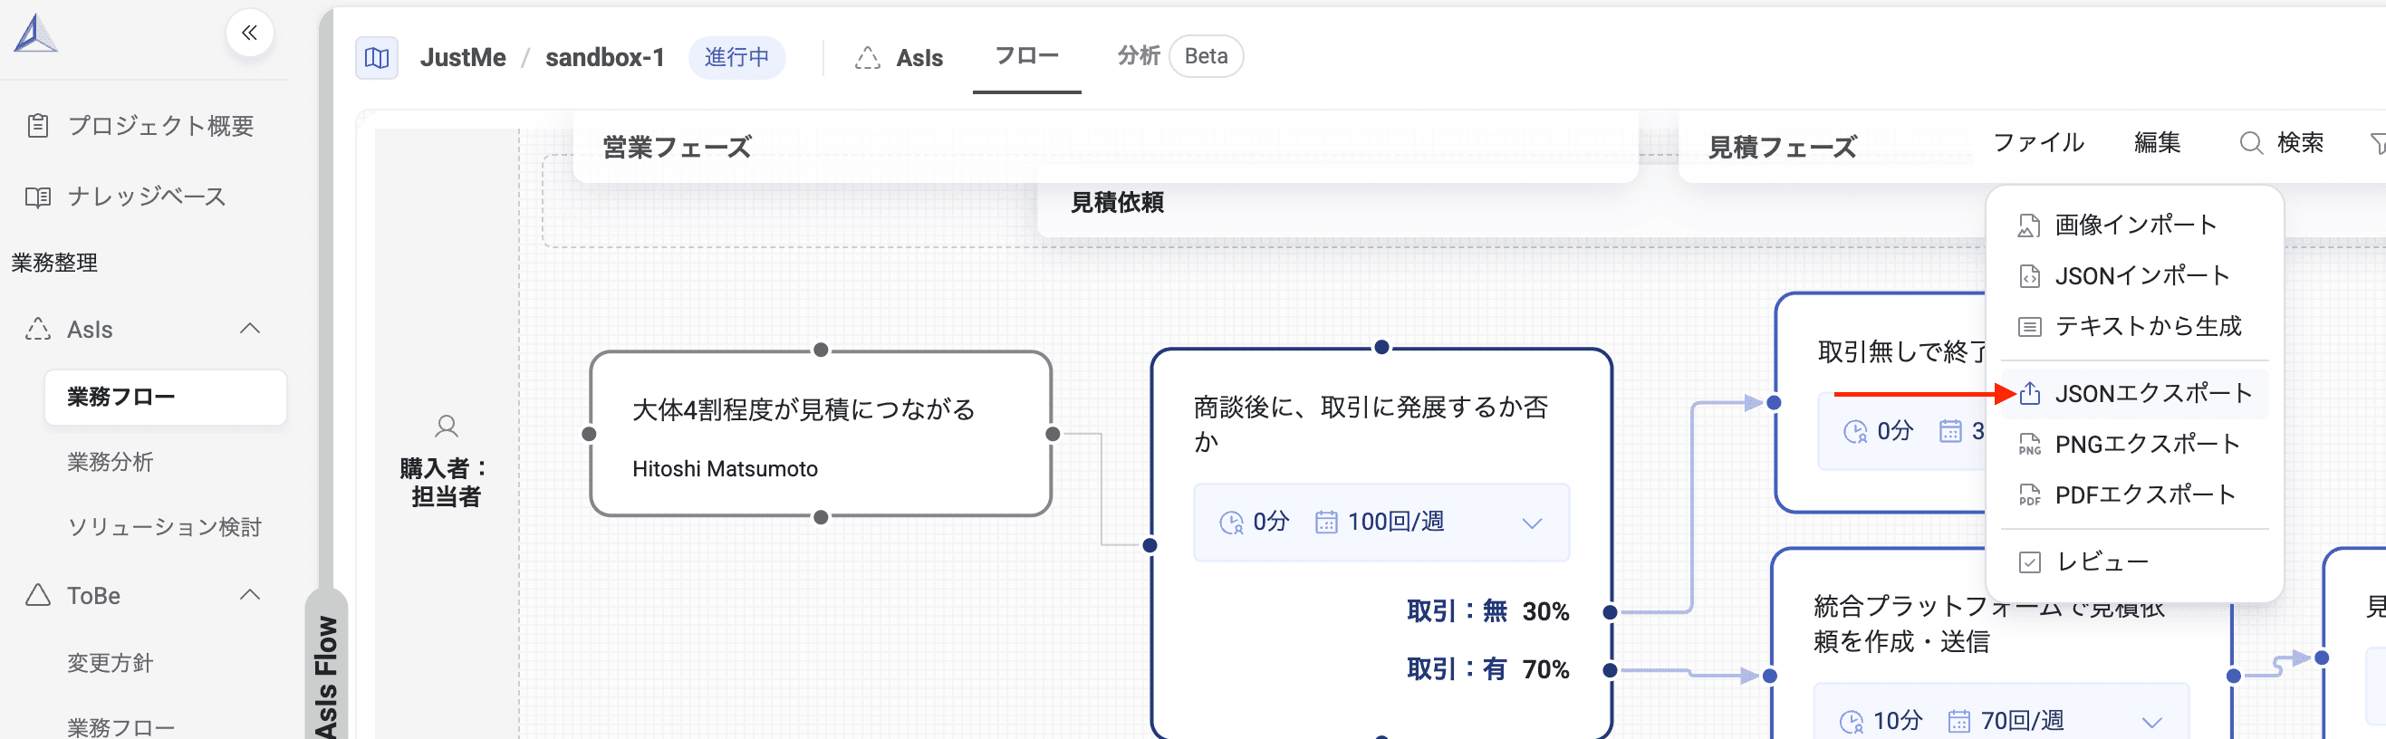Open 変更方針 under ToBe
2386x739 pixels.
click(x=111, y=663)
